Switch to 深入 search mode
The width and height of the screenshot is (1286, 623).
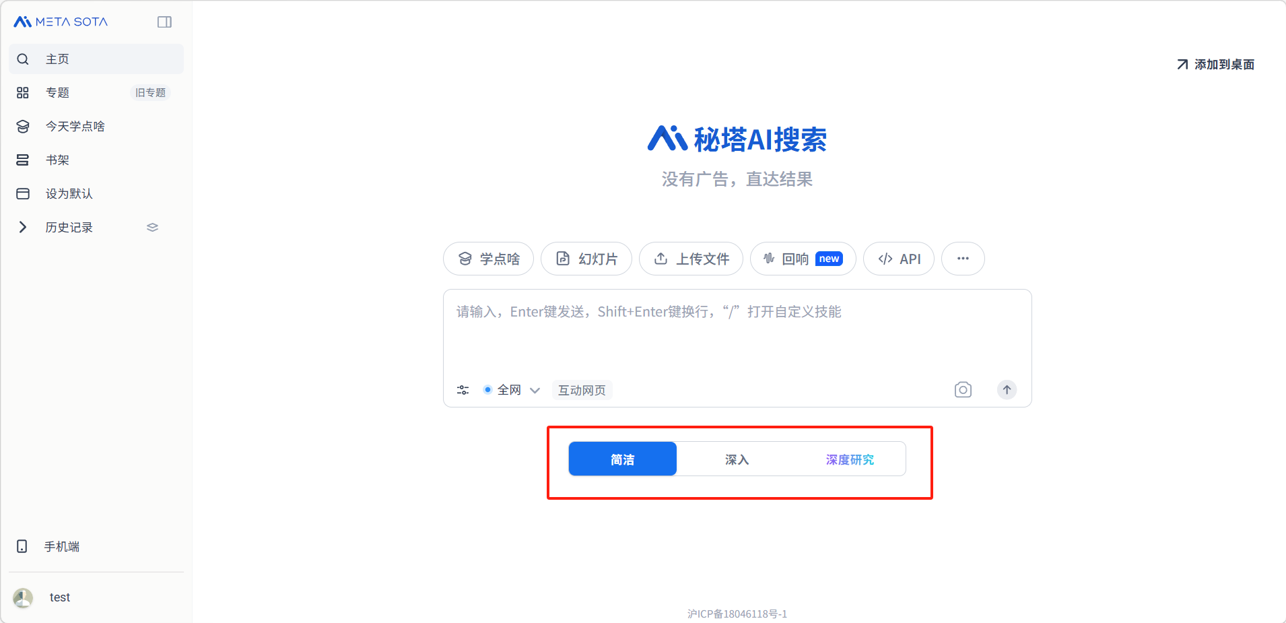point(737,459)
